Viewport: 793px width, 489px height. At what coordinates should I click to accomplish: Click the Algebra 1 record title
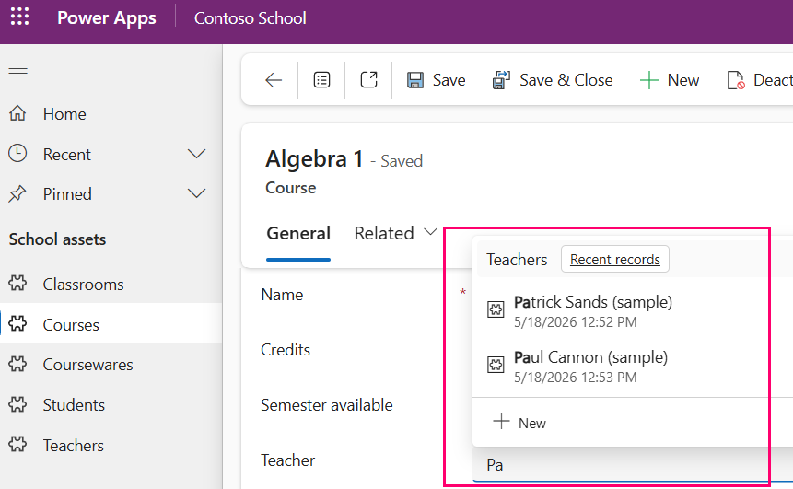click(x=314, y=158)
